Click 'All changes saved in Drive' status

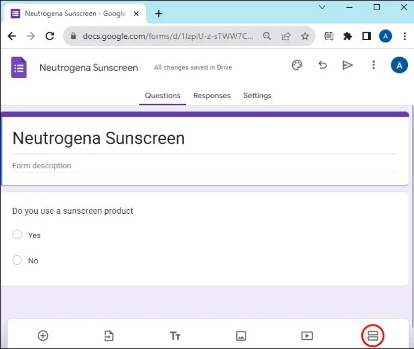click(x=193, y=68)
